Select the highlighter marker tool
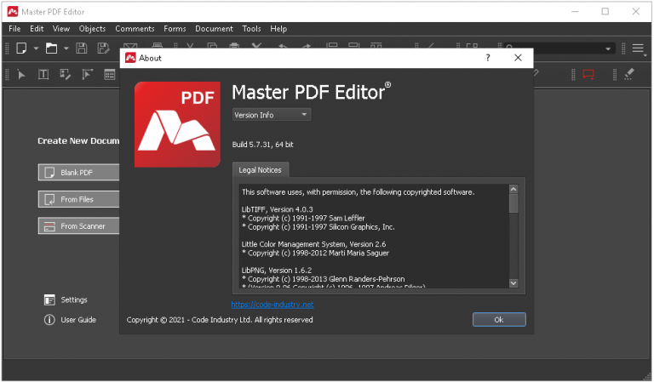The width and height of the screenshot is (654, 382). [x=629, y=74]
